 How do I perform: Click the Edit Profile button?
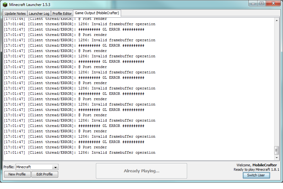pos(45,174)
